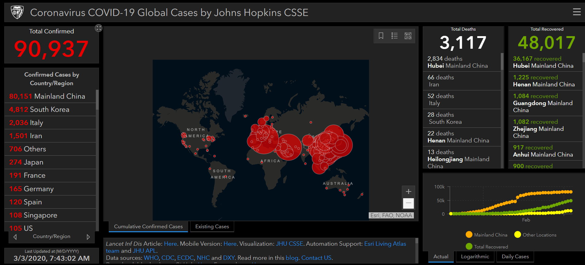Image resolution: width=585 pixels, height=265 pixels.
Task: Select Iran in the confirmed cases list
Action: point(50,136)
